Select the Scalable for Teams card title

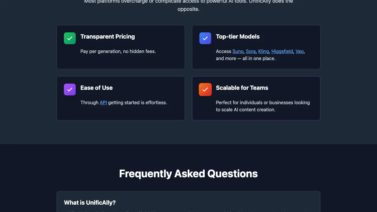242,88
